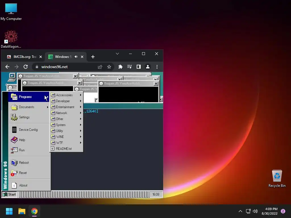The image size is (291, 218).
Task: Open a new Chrome tab
Action: pos(93,57)
